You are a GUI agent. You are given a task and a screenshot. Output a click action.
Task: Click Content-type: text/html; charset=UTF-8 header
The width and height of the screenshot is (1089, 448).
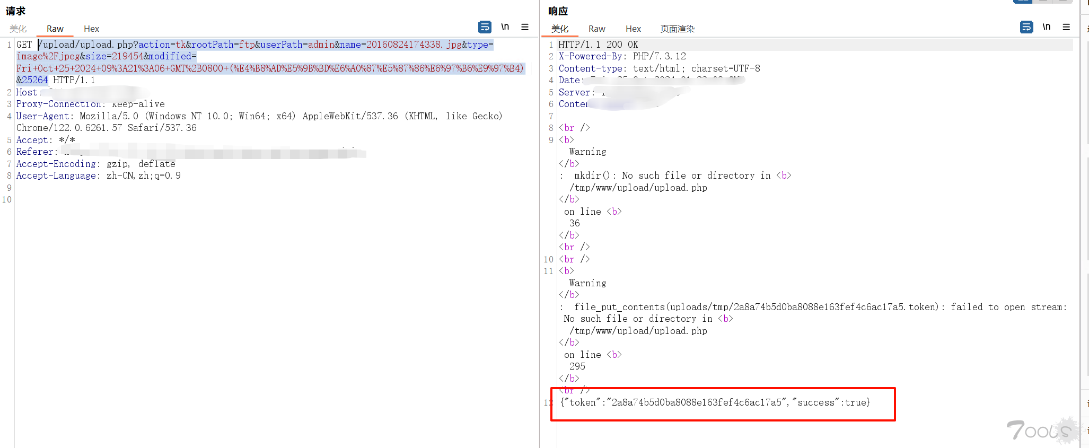[660, 68]
